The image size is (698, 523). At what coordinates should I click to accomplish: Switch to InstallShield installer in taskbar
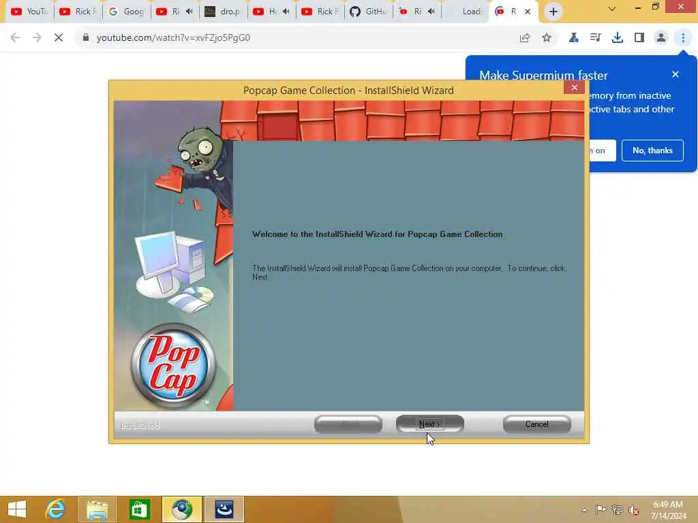(224, 509)
